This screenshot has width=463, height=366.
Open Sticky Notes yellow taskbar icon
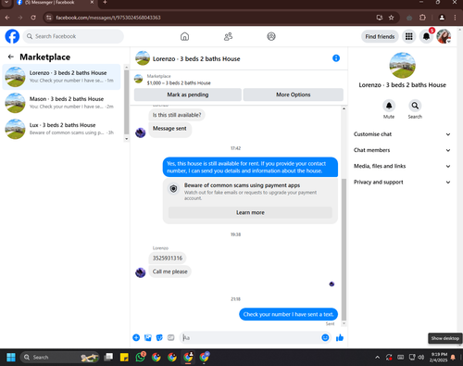point(124,358)
